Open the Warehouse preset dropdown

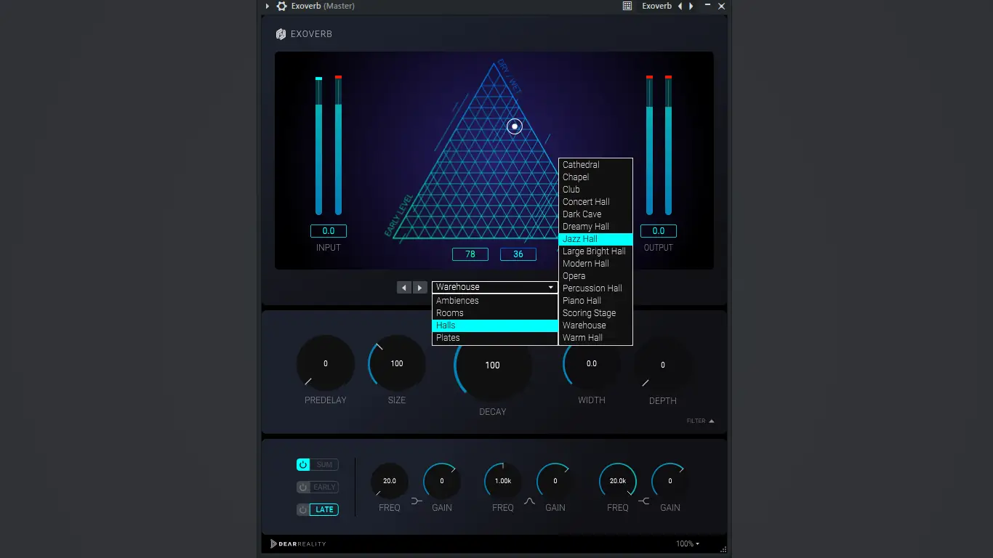[x=495, y=287]
